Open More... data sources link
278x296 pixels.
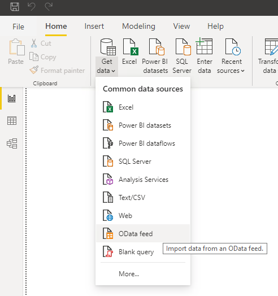(143, 274)
